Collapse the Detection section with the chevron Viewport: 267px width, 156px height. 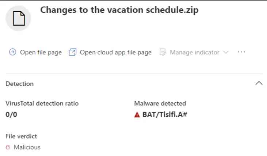258,84
